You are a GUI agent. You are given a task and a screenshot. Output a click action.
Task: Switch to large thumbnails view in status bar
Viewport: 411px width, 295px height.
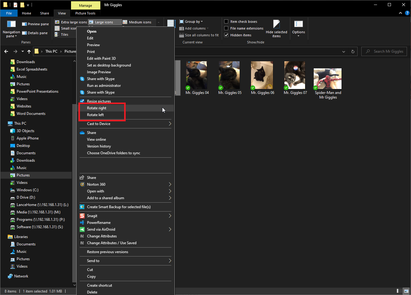point(406,291)
